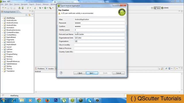This screenshot has height=103, width=184.
Task: Click the Windows Start button
Action: point(3,100)
